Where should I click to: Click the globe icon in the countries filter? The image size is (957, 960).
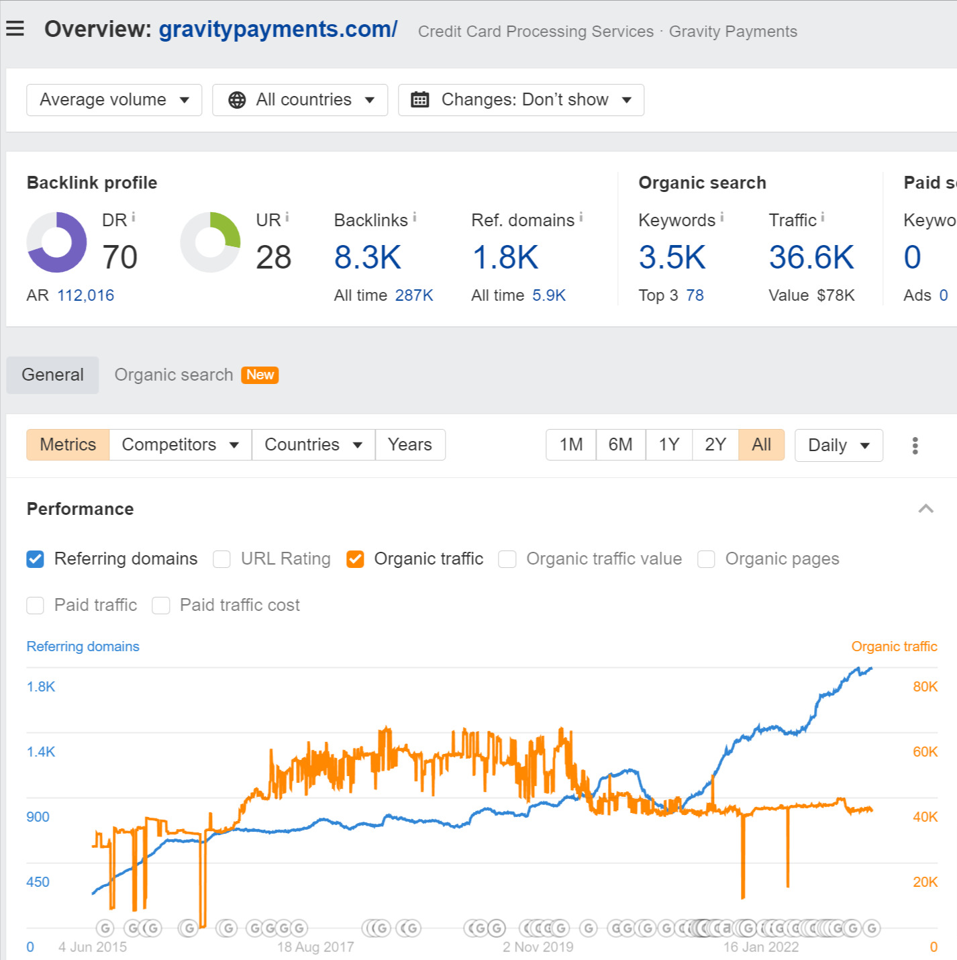click(236, 99)
